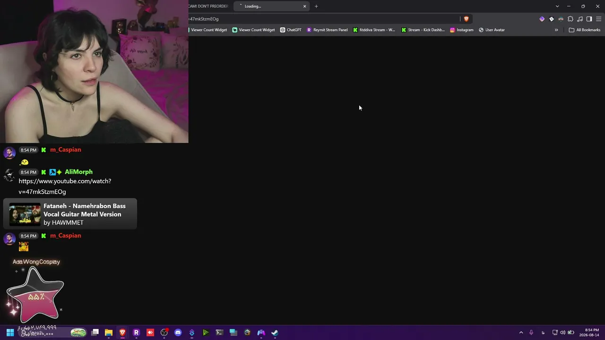Close the Loading... tab

(304, 6)
